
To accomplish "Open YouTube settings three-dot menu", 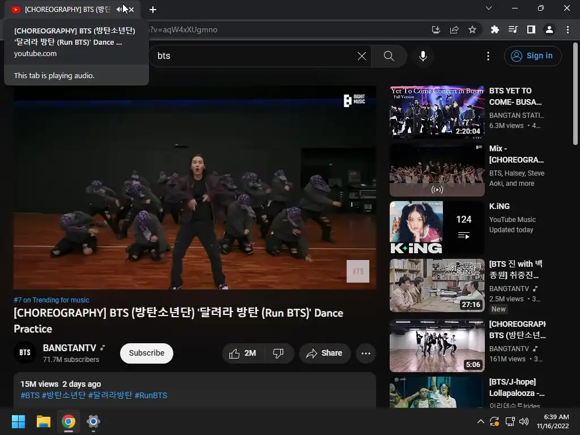I will pyautogui.click(x=488, y=56).
